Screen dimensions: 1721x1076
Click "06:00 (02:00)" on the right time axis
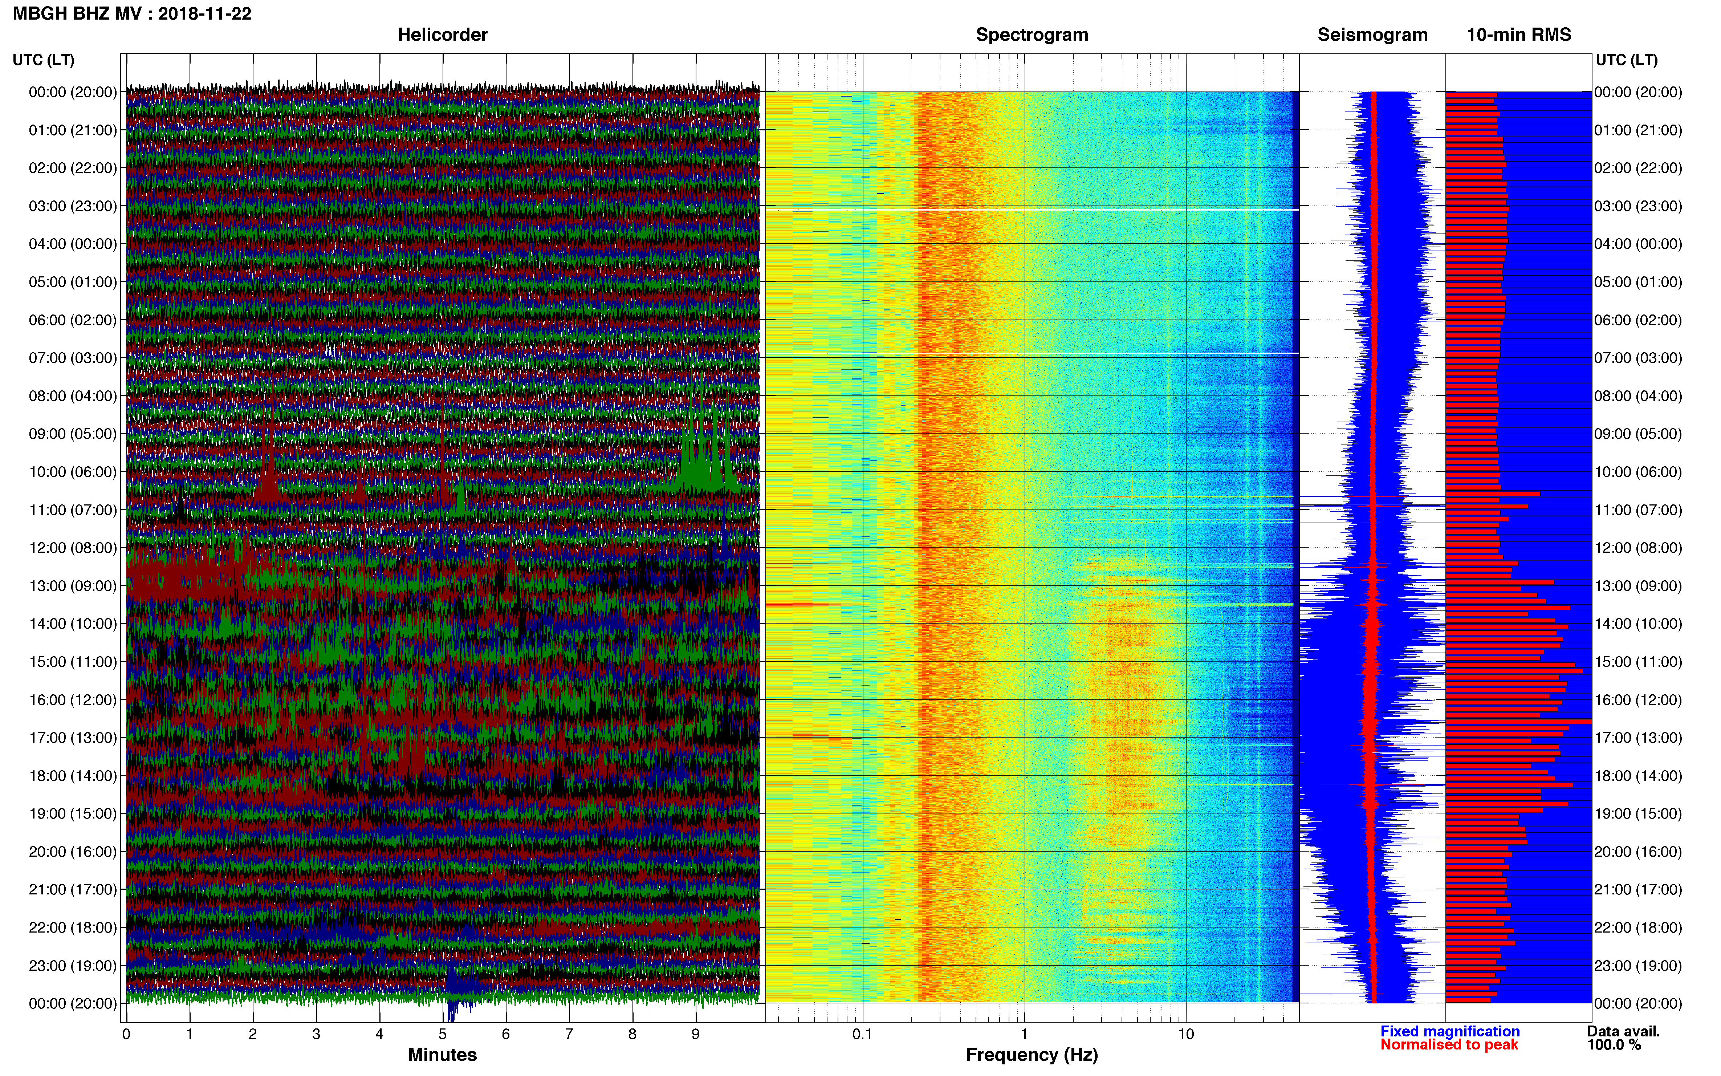(x=1638, y=320)
